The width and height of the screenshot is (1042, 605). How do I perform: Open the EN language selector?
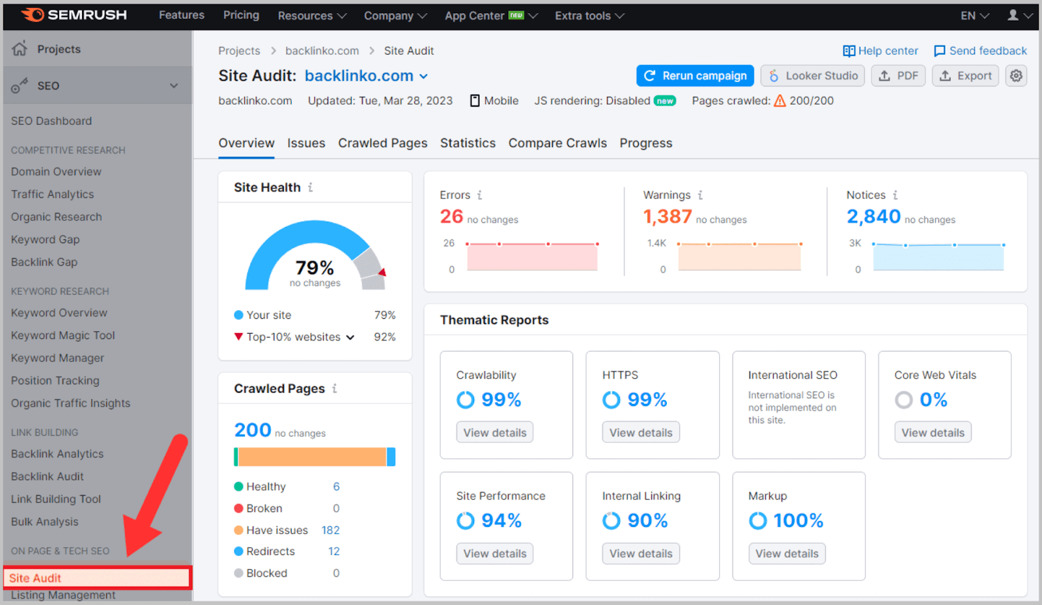click(975, 15)
